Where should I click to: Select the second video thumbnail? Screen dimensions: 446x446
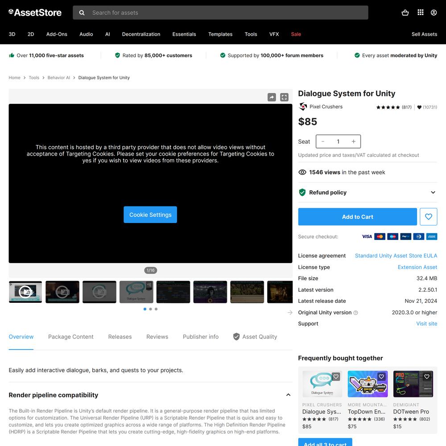pyautogui.click(x=62, y=292)
